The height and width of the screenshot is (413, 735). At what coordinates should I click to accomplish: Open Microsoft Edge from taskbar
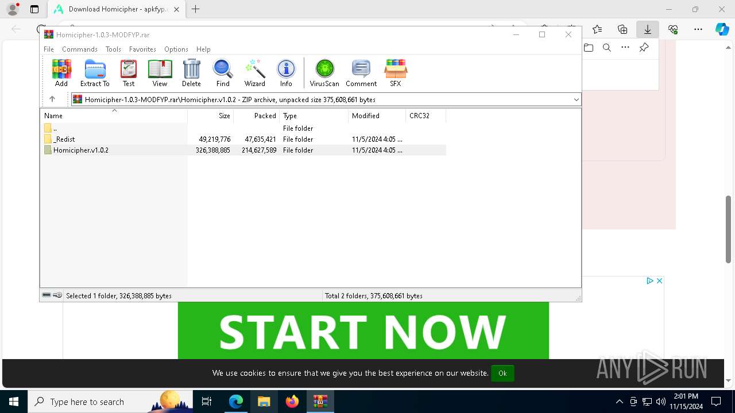tap(236, 402)
